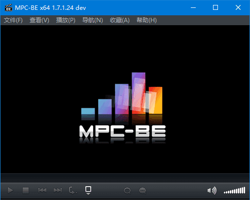
Task: Open the 播放(P) menu
Action: tap(66, 20)
